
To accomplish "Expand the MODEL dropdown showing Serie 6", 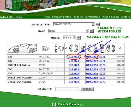I will 74,37.
